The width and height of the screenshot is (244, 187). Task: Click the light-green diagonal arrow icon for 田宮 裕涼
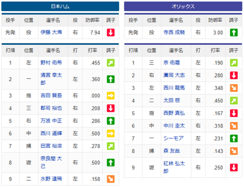point(111,146)
